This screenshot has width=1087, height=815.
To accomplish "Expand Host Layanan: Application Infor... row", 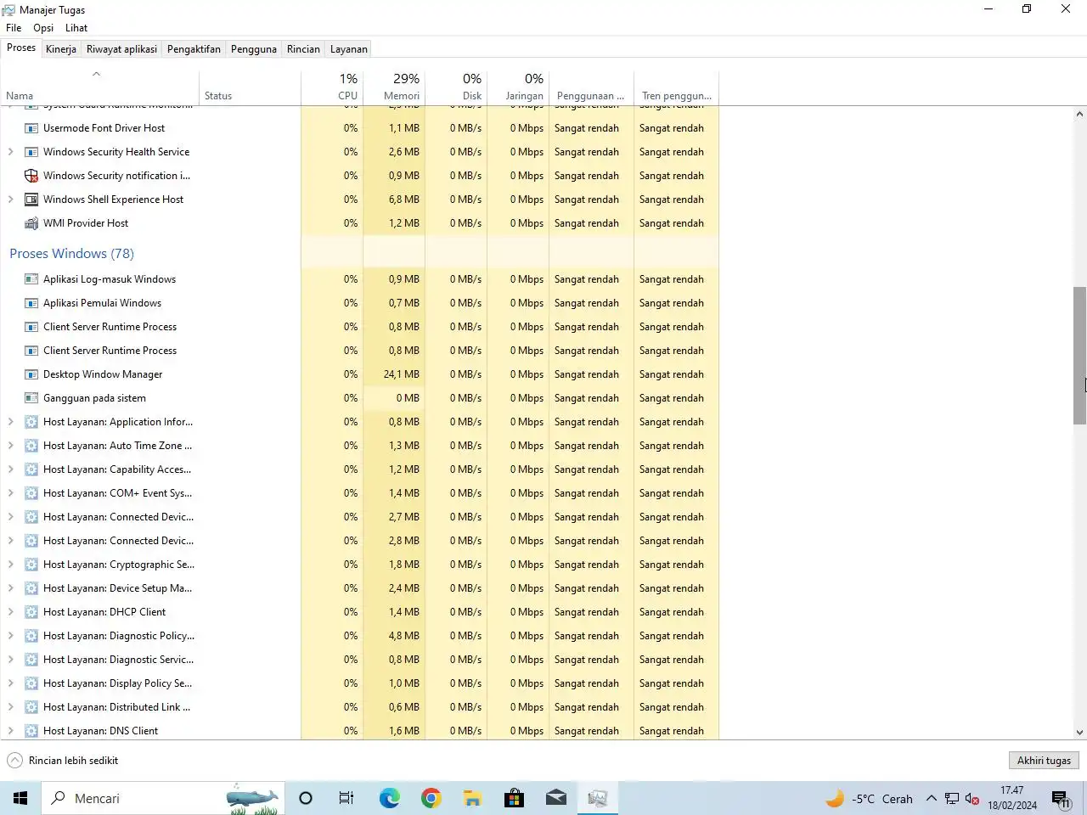I will coord(10,422).
